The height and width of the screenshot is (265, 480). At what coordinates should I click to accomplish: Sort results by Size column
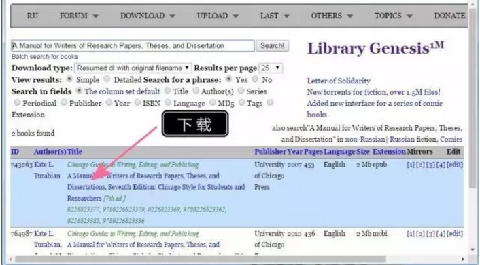363,152
